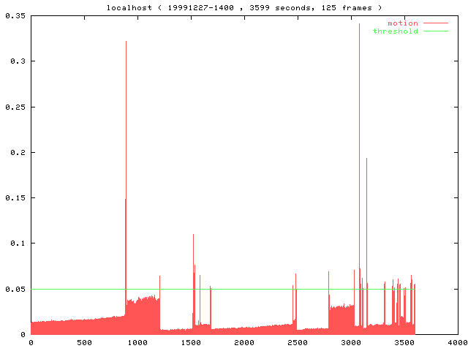
Task: Click the x-axis label 2000
Action: [x=244, y=342]
